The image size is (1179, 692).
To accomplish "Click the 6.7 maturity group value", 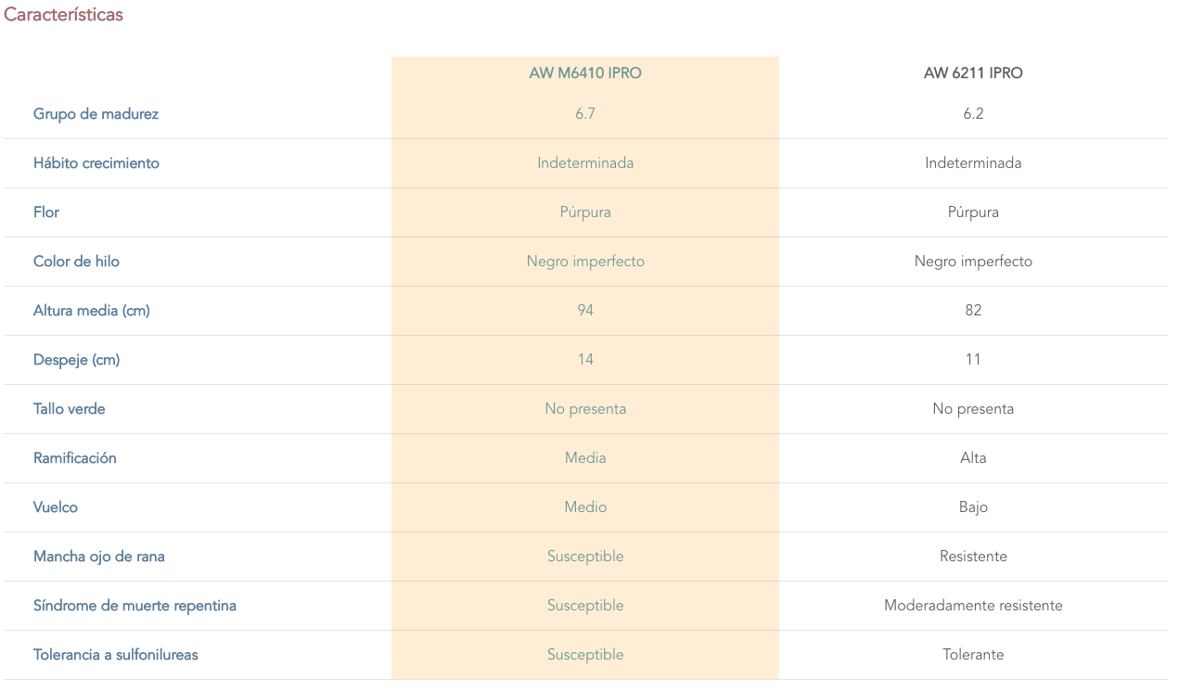I will pyautogui.click(x=585, y=114).
